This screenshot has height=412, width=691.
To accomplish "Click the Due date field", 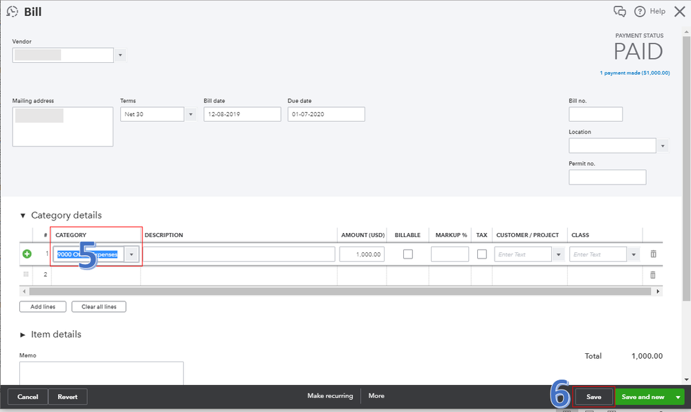I will tap(326, 114).
